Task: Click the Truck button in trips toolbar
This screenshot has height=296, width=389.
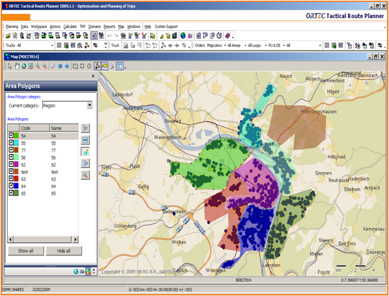Action: [115, 45]
